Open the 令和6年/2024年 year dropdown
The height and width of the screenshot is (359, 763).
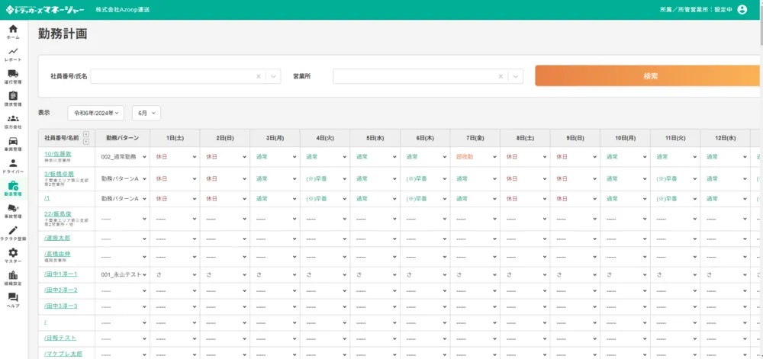tap(96, 113)
